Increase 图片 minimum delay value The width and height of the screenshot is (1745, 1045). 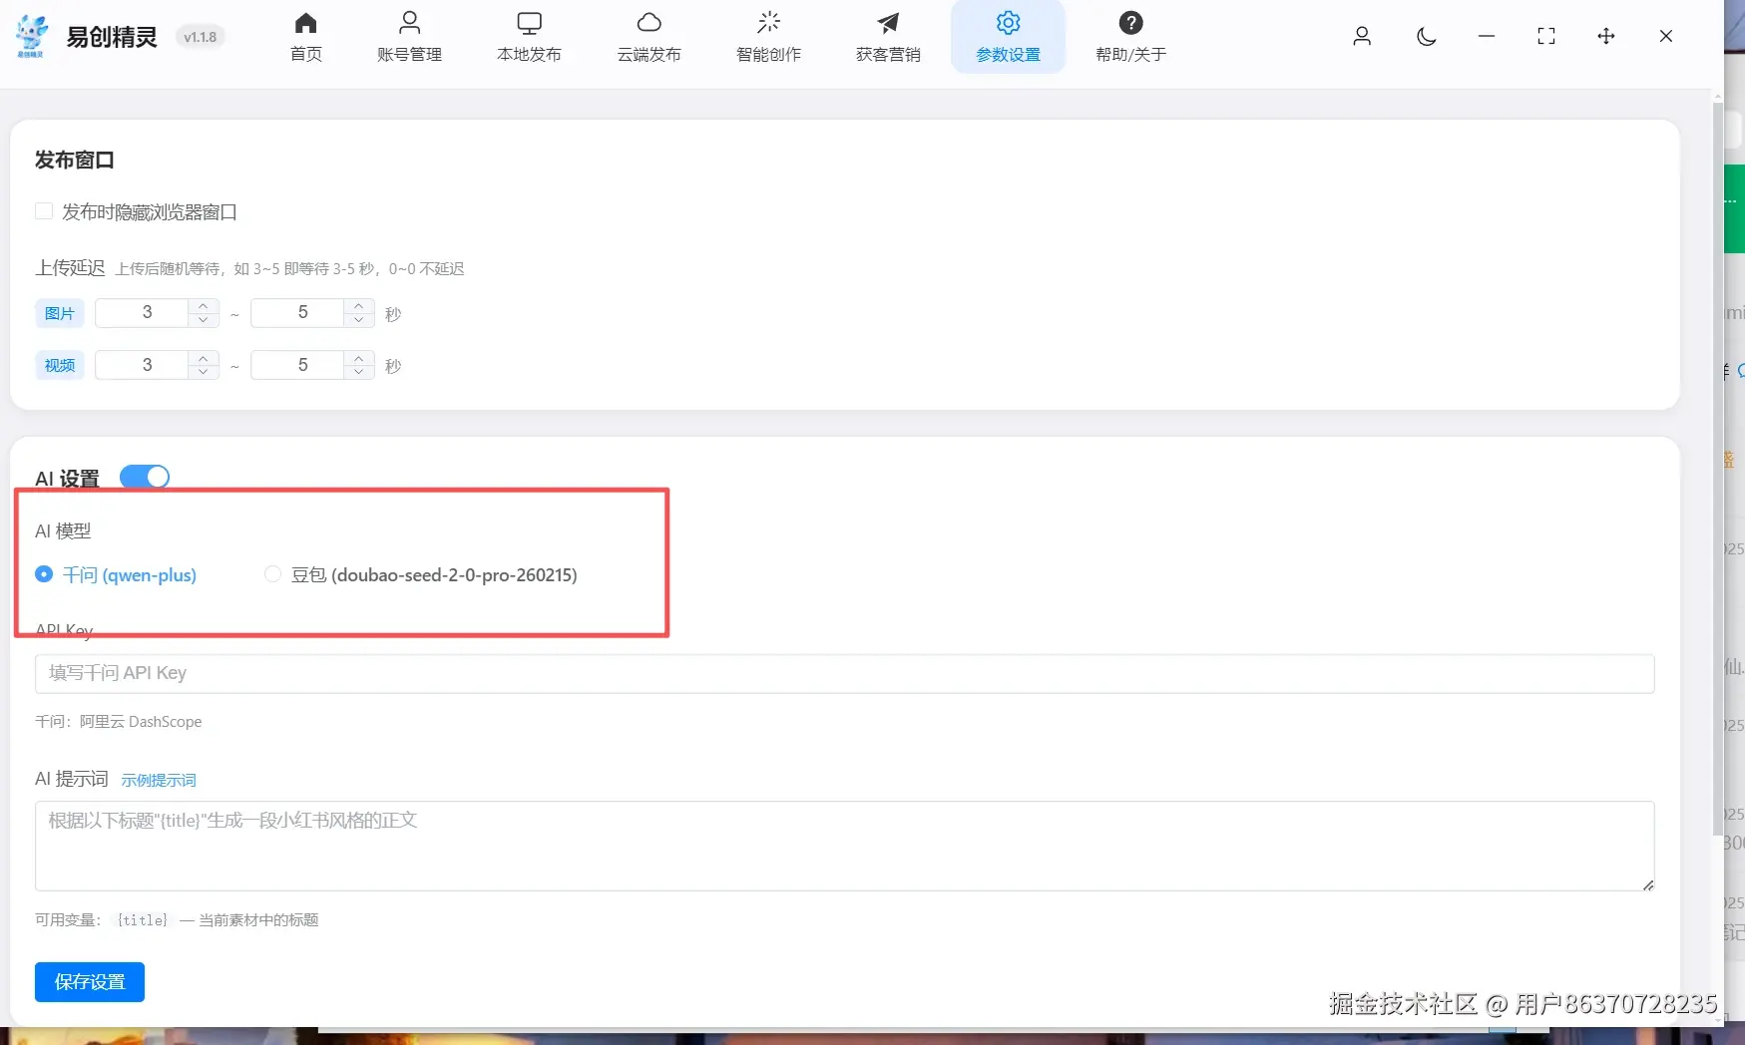(204, 306)
